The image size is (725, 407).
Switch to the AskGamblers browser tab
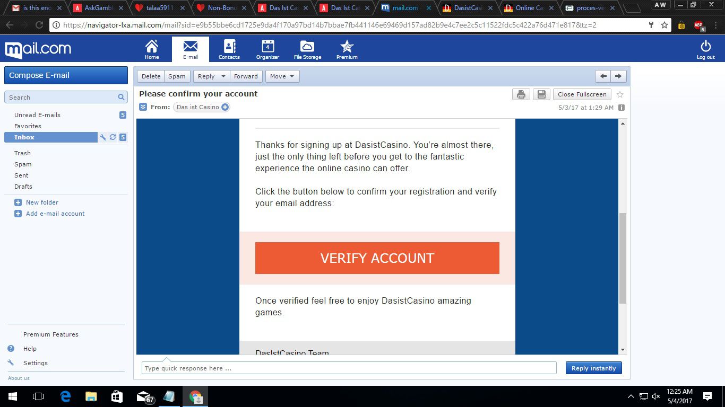click(x=99, y=8)
